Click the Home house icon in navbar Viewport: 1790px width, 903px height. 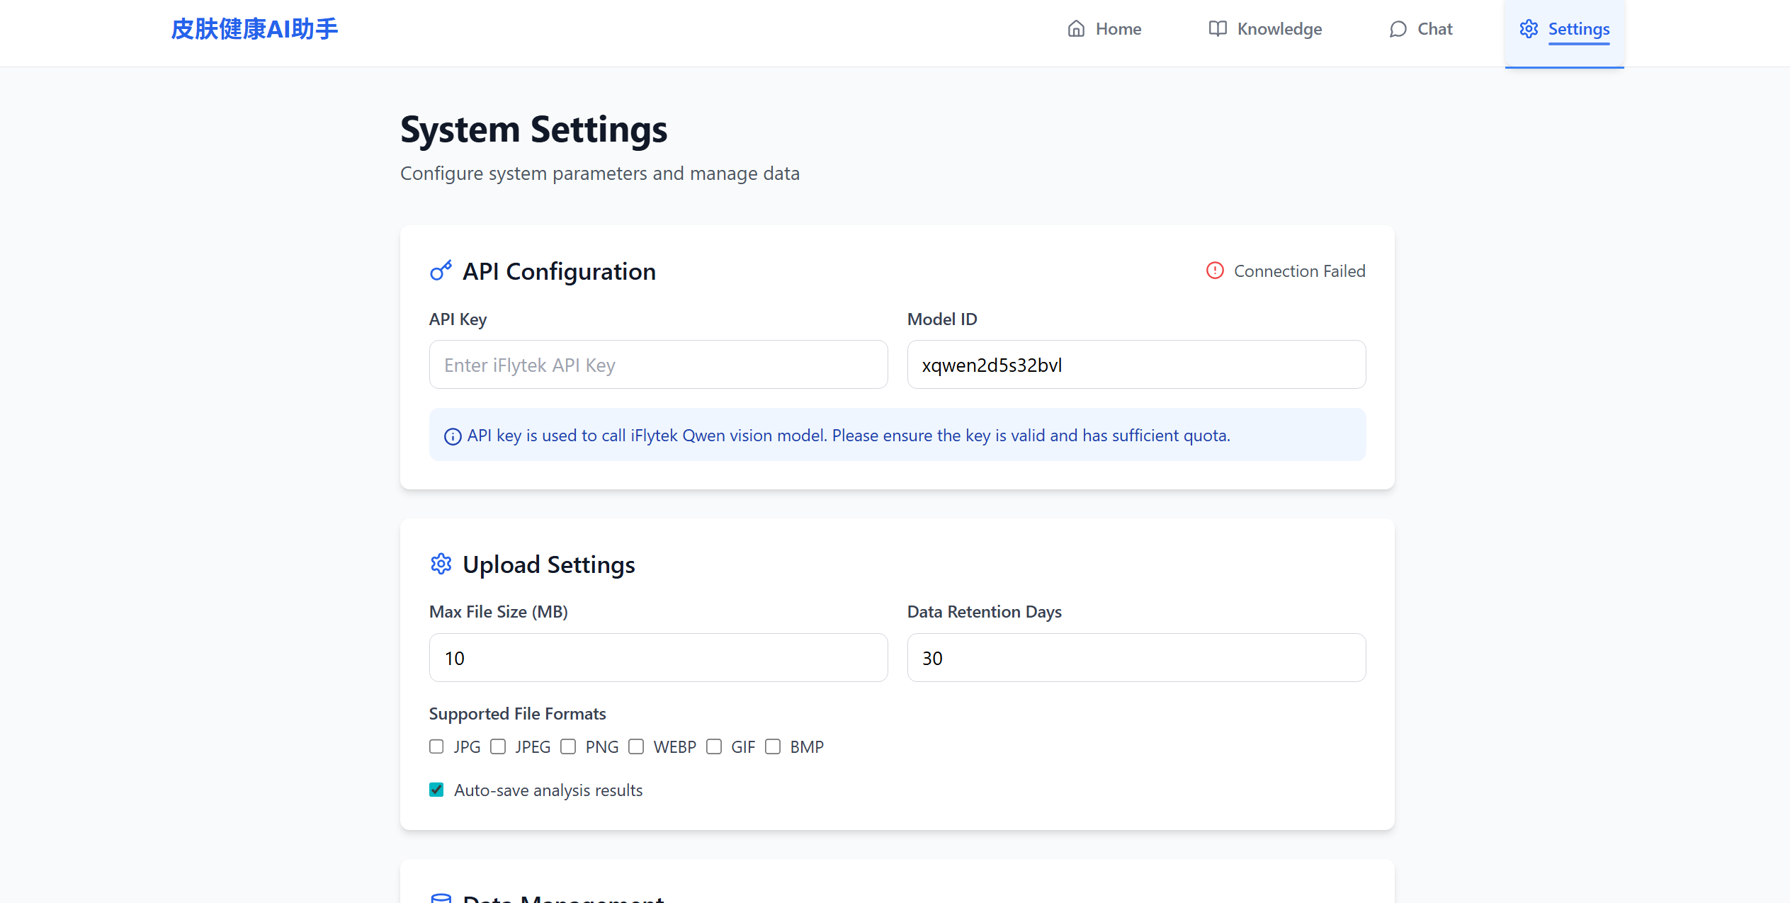(x=1076, y=29)
